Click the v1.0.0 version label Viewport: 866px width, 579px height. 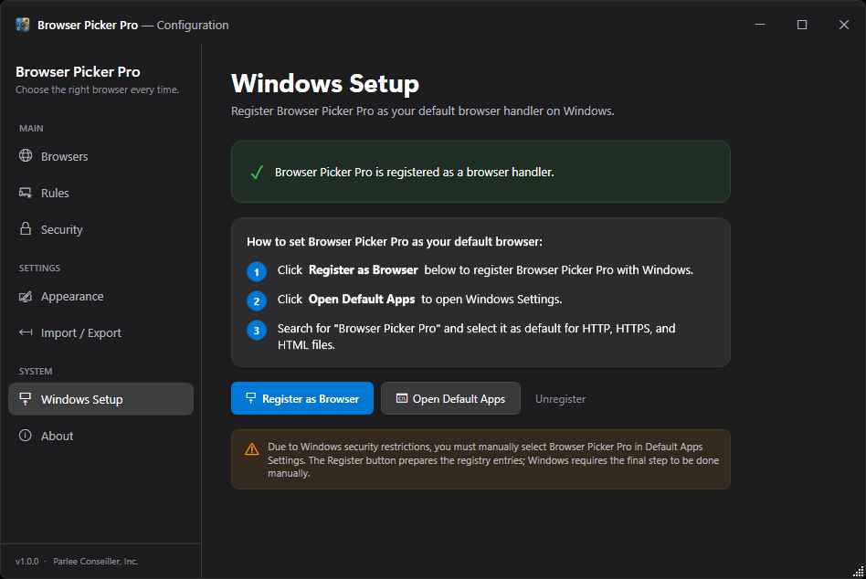pyautogui.click(x=27, y=562)
